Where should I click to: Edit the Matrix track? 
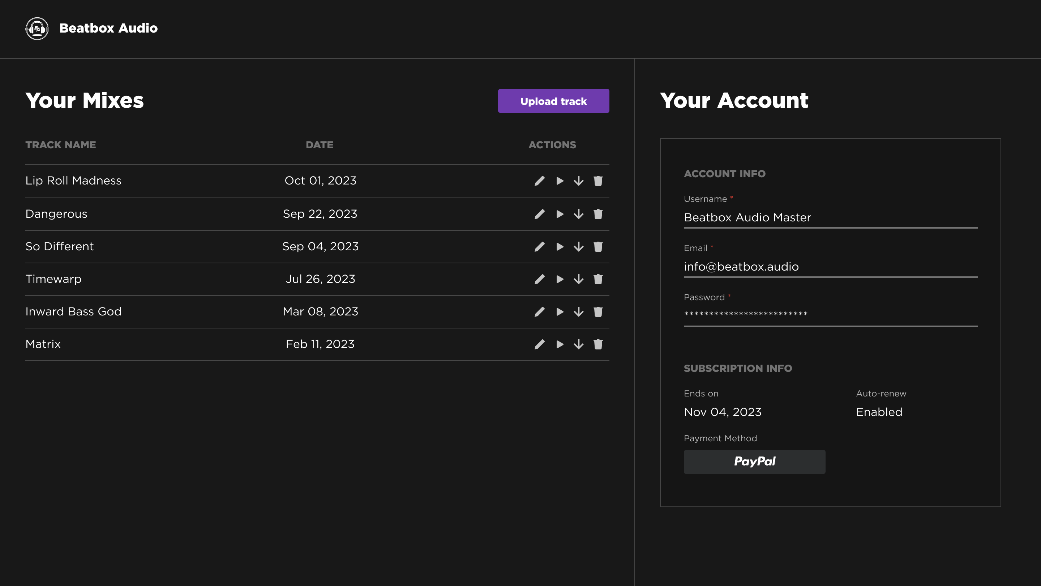pos(540,344)
